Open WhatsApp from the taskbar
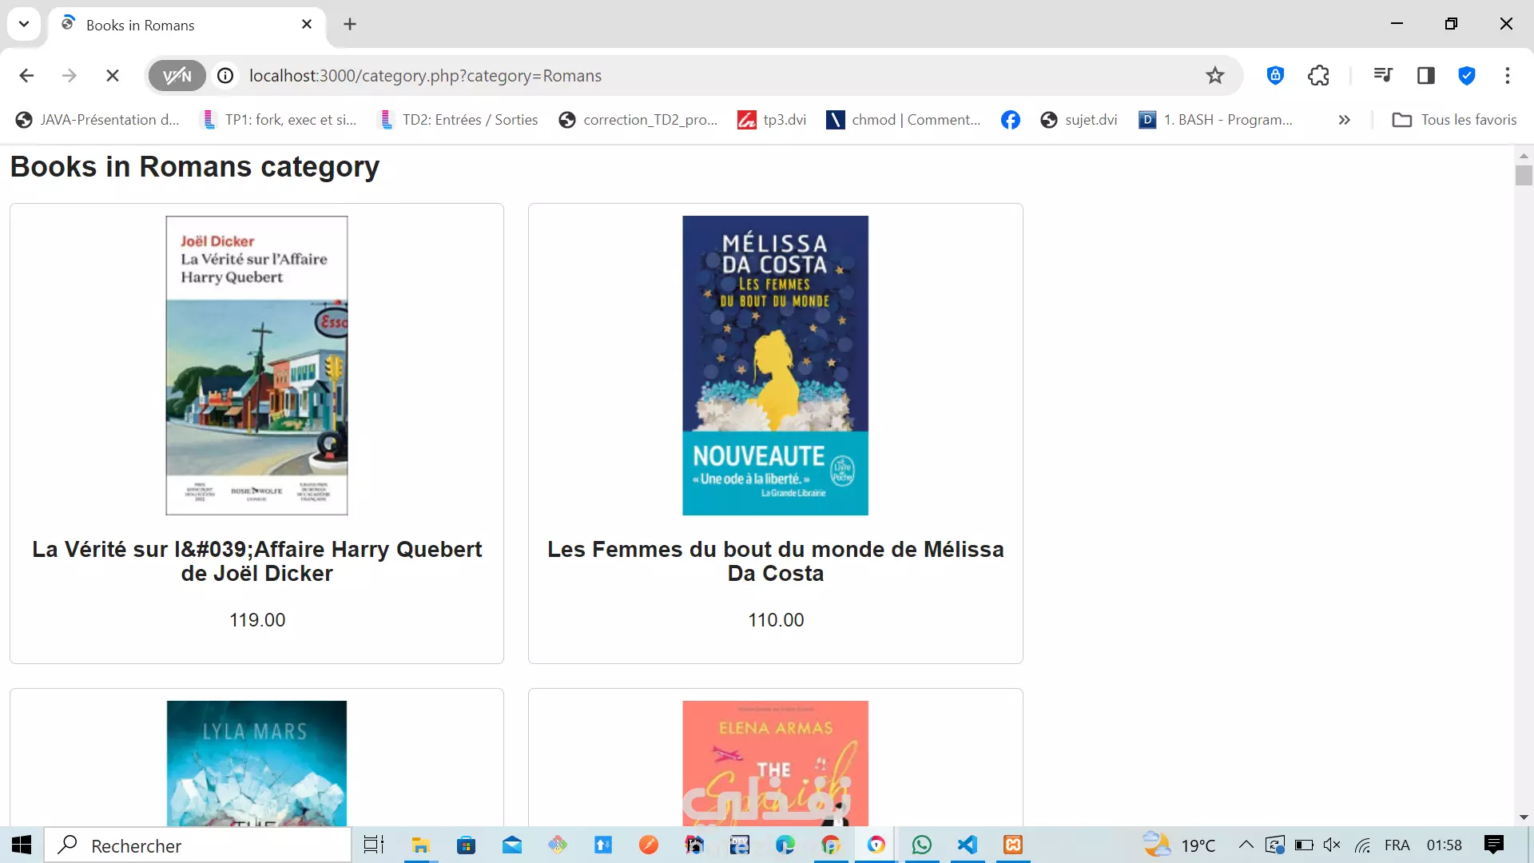This screenshot has height=863, width=1534. coord(922,845)
